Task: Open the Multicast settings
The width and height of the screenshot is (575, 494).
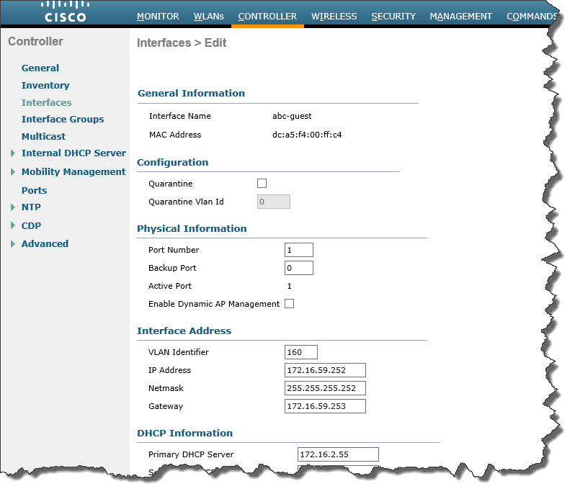Action: 44,136
